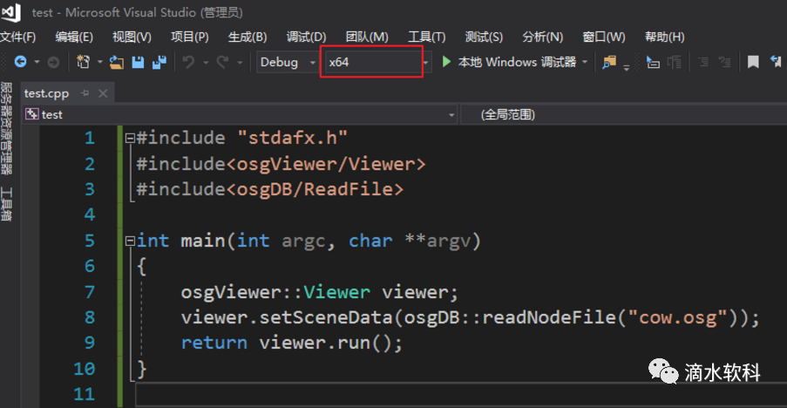Click the Navigate Backward arrow icon

20,62
